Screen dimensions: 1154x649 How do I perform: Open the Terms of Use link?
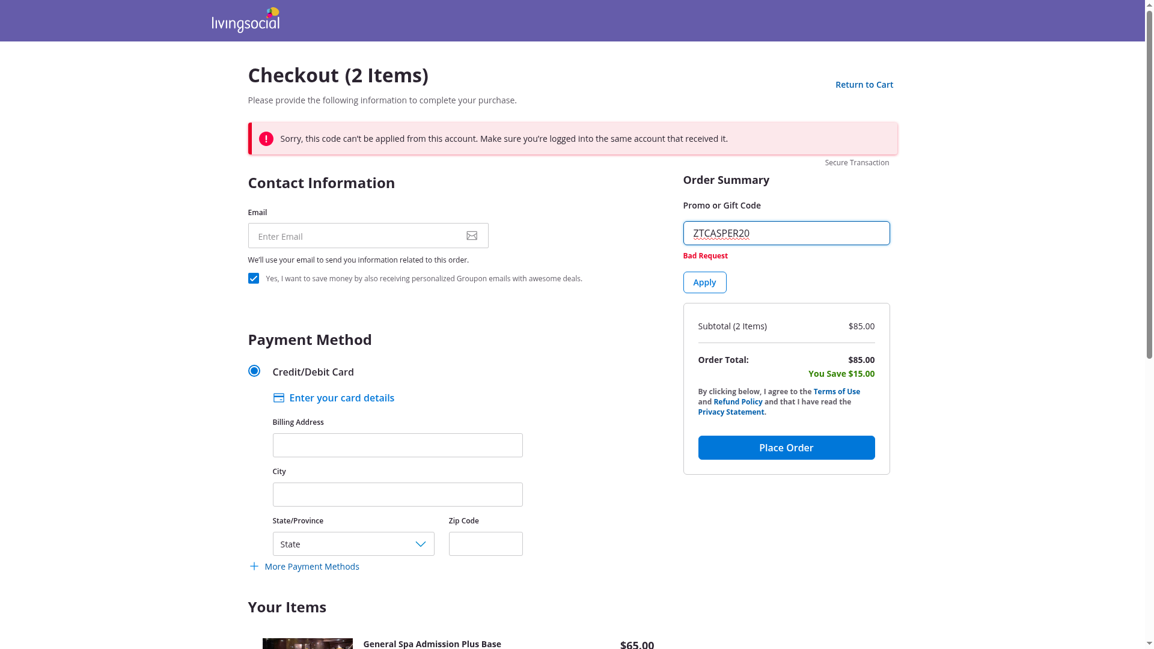point(837,391)
